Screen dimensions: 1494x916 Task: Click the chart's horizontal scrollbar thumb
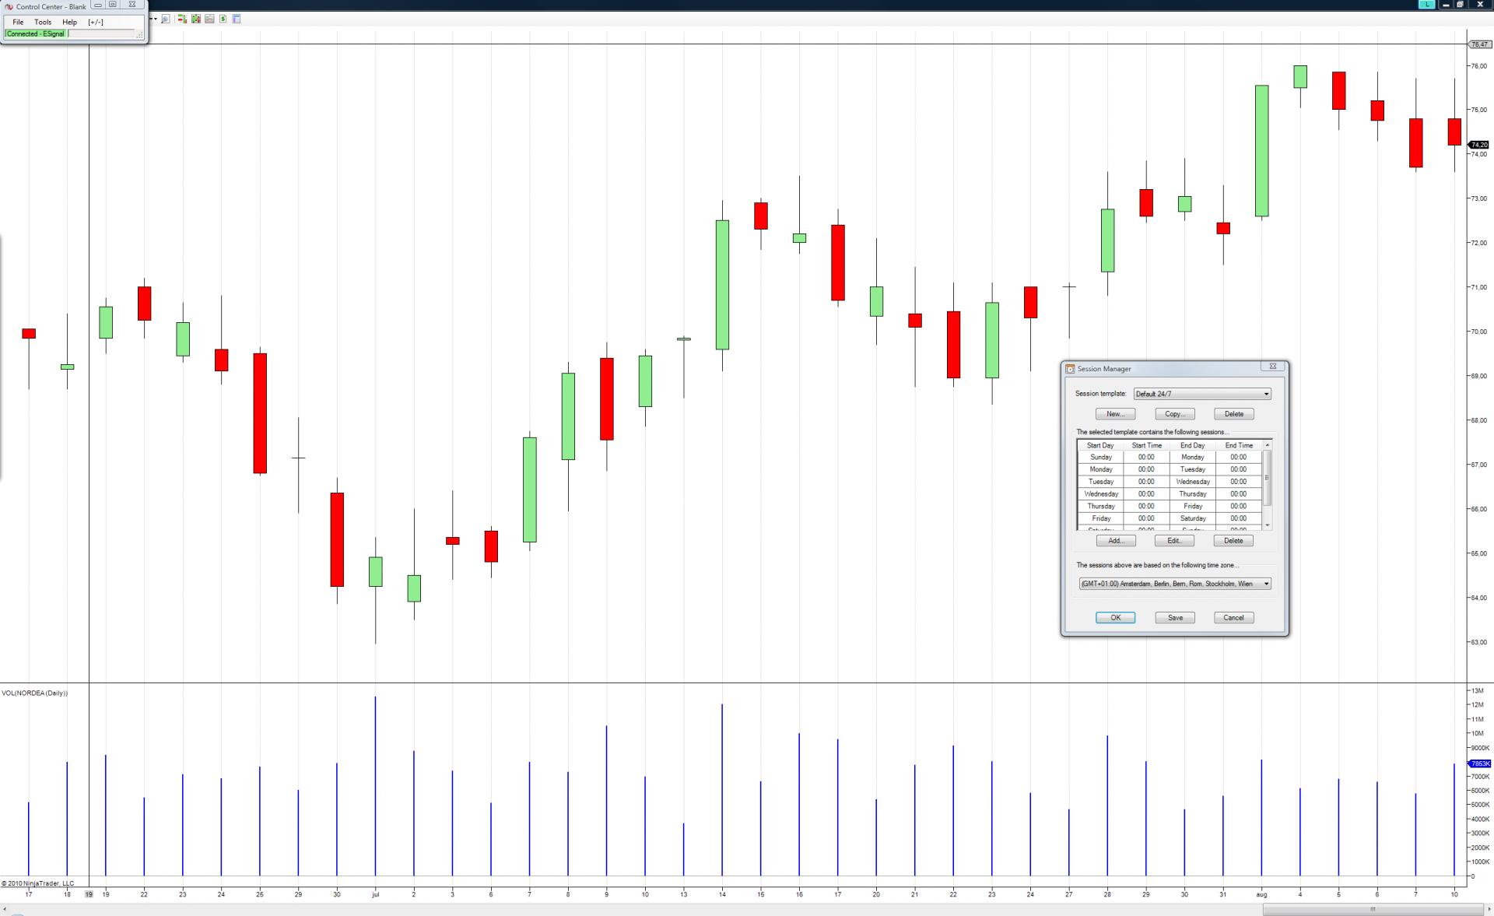pyautogui.click(x=1373, y=909)
